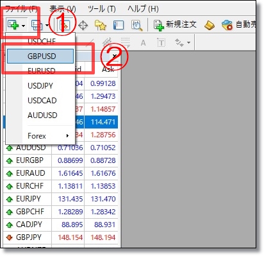Screen dimensions: 264x256
Task: Toggle the Terminal panel icon
Action: point(119,25)
